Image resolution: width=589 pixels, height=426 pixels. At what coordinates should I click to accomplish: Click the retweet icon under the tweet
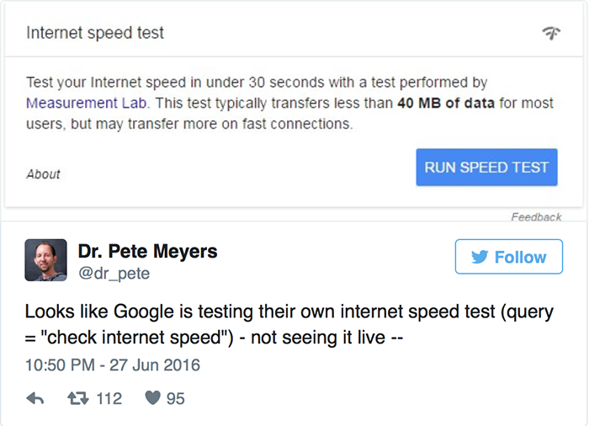[x=77, y=398]
